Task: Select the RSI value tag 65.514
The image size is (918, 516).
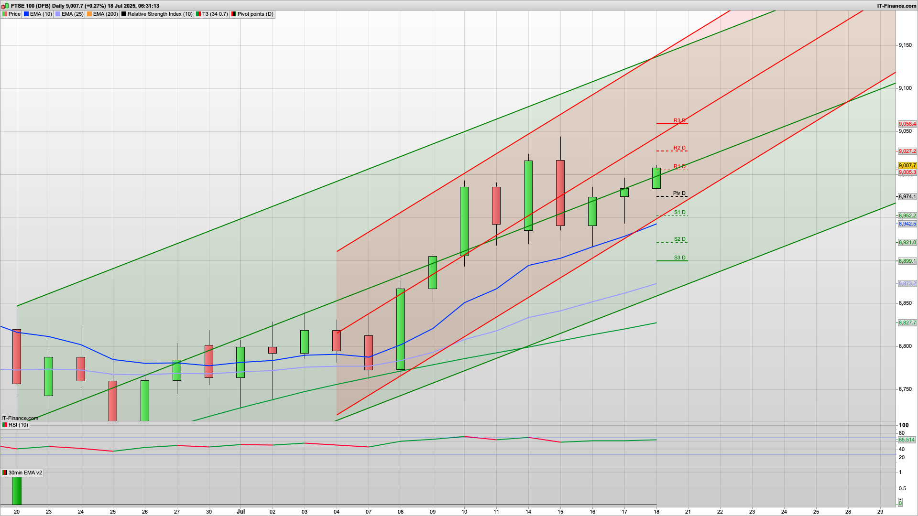Action: (x=907, y=440)
